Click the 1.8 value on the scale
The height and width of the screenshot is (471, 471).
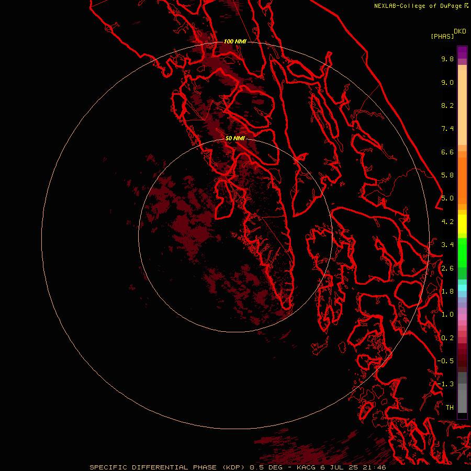(447, 291)
